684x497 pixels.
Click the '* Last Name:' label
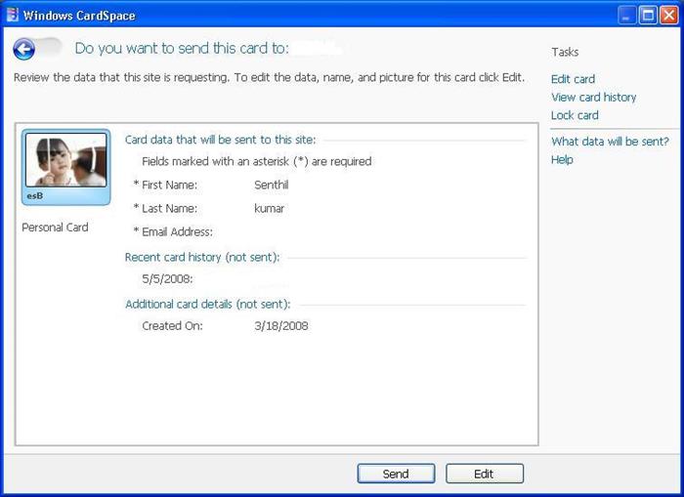165,208
